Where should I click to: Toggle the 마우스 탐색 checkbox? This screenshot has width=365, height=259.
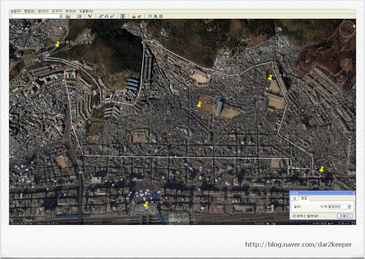tap(294, 216)
